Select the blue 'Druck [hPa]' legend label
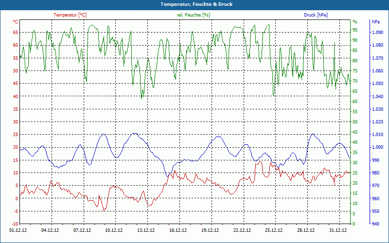 [316, 15]
